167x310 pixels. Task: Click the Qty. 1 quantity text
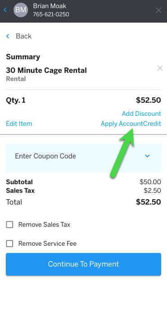(x=16, y=100)
